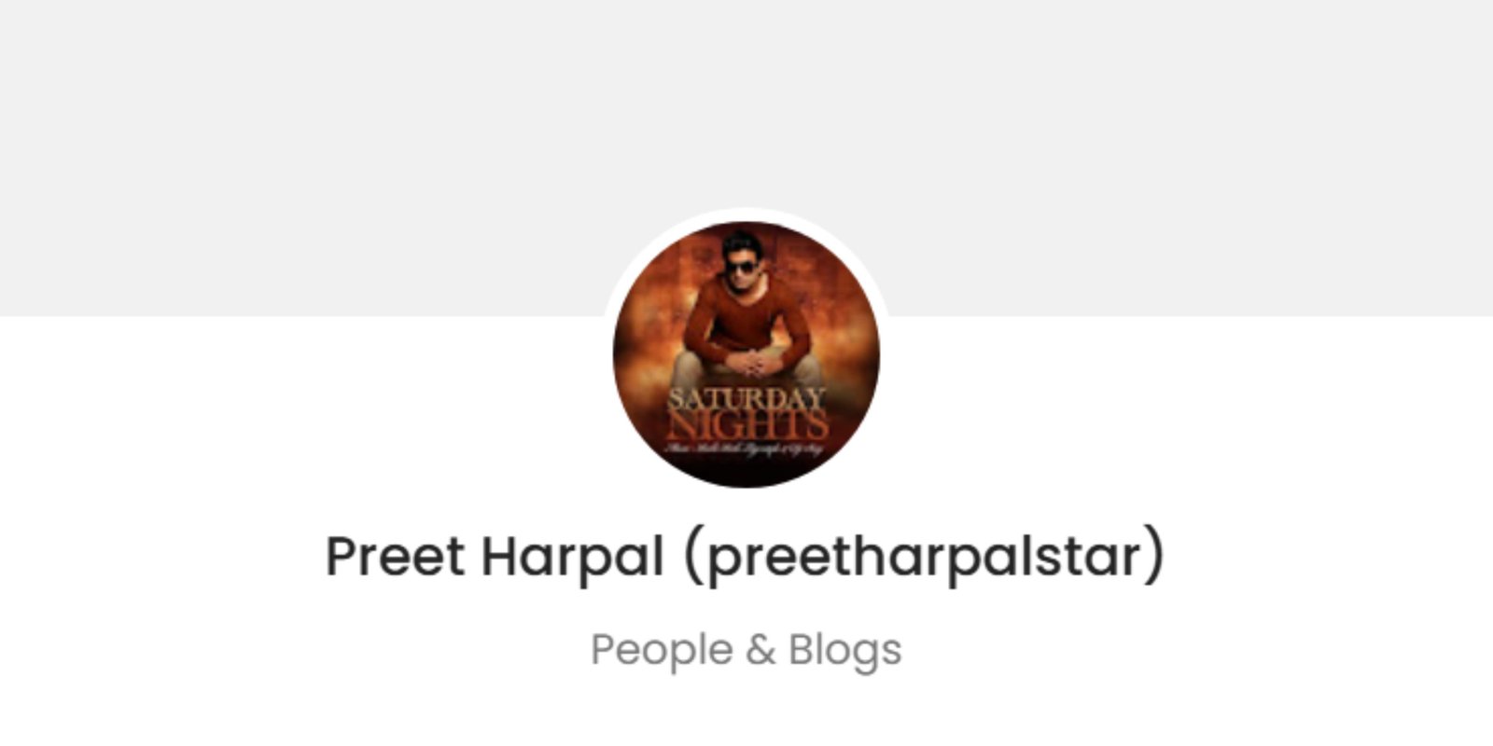Click the closing parenthesis after preetharpalstar

tap(1154, 557)
